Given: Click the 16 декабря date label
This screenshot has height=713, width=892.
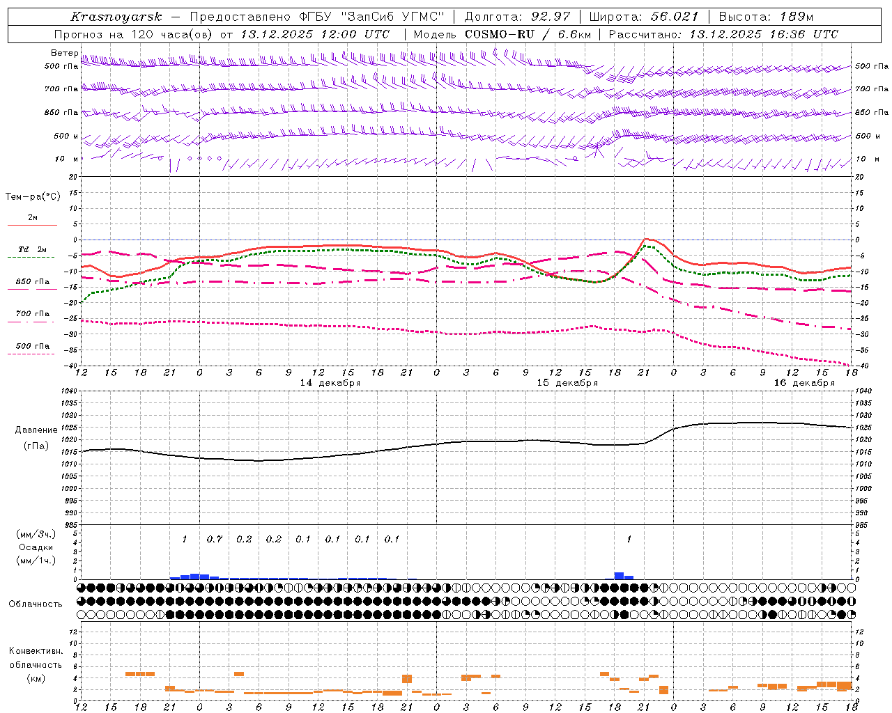Looking at the screenshot, I should click(804, 383).
